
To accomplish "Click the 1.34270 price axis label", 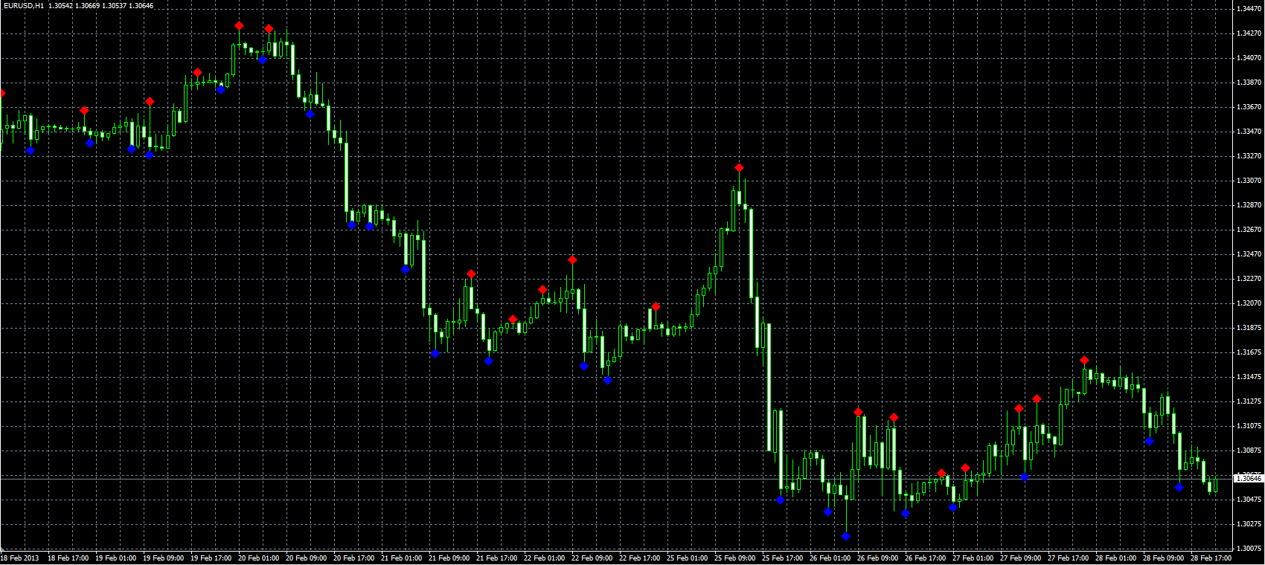I will pyautogui.click(x=1249, y=33).
